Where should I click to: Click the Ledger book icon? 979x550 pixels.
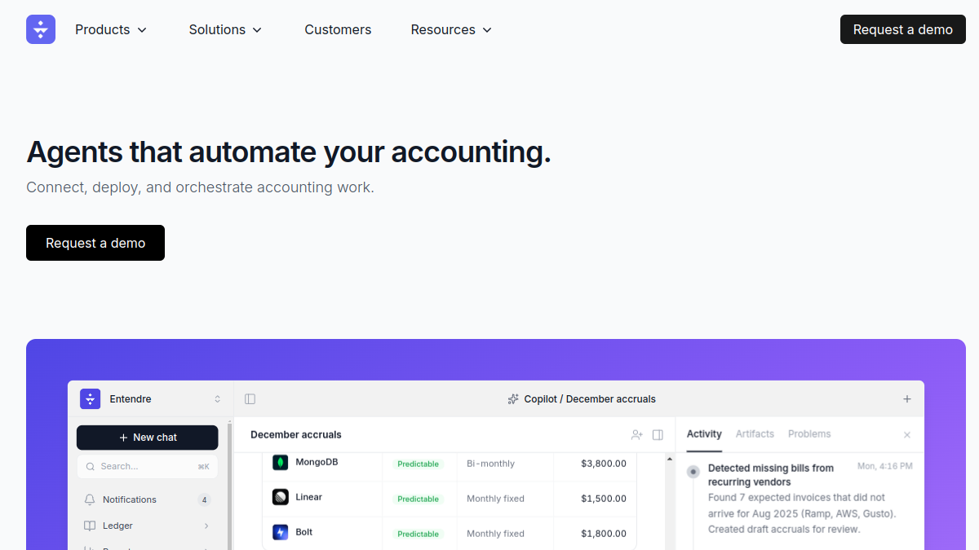pos(90,526)
